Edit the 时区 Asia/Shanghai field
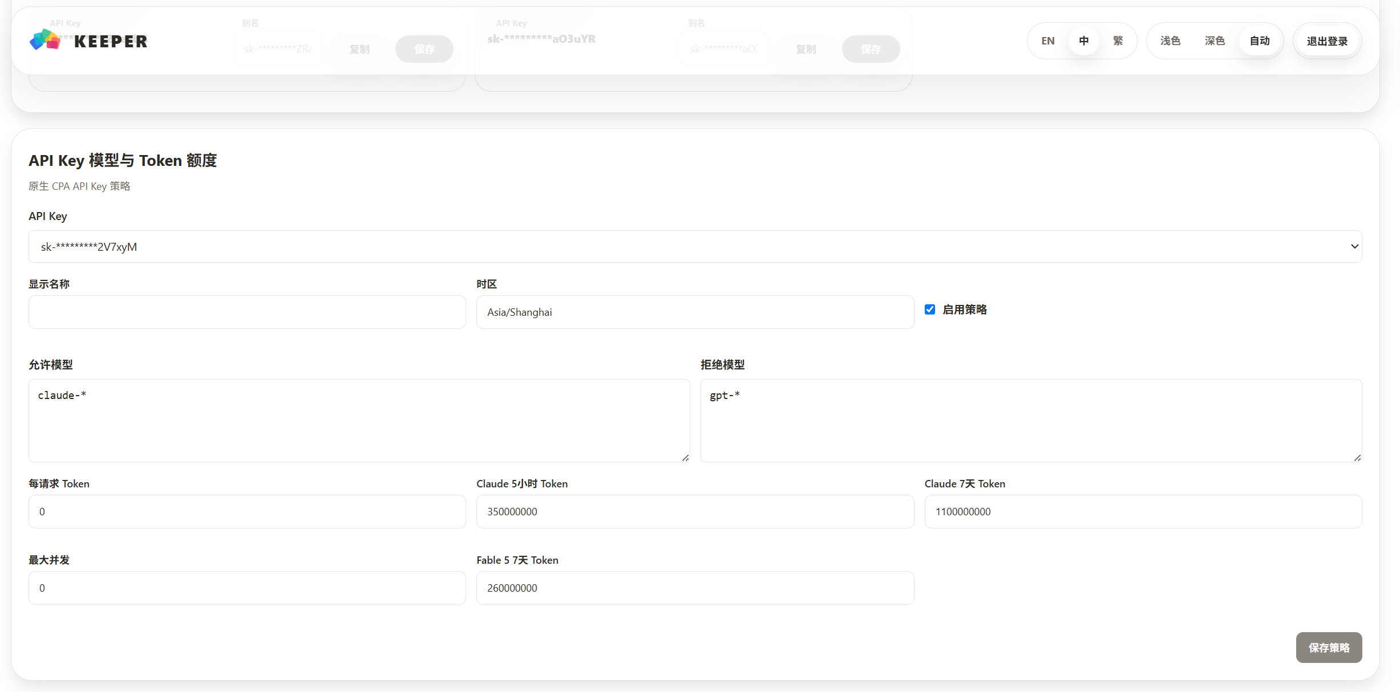 tap(695, 312)
